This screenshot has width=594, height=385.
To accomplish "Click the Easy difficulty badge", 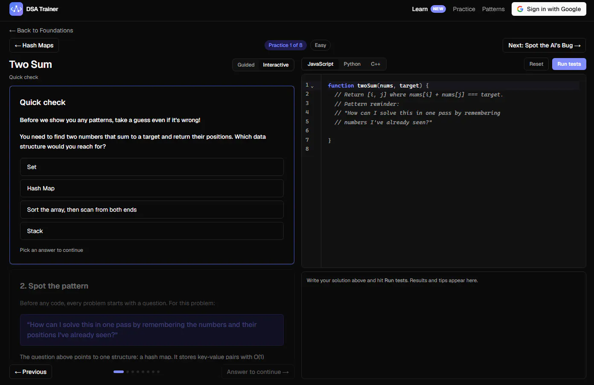I will click(x=320, y=45).
